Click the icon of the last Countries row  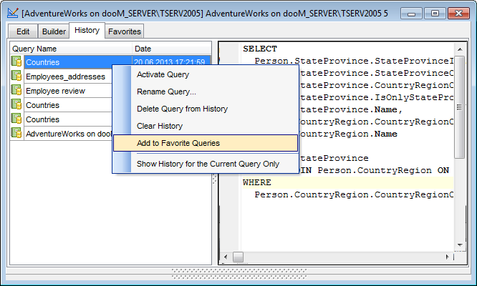tap(16, 119)
